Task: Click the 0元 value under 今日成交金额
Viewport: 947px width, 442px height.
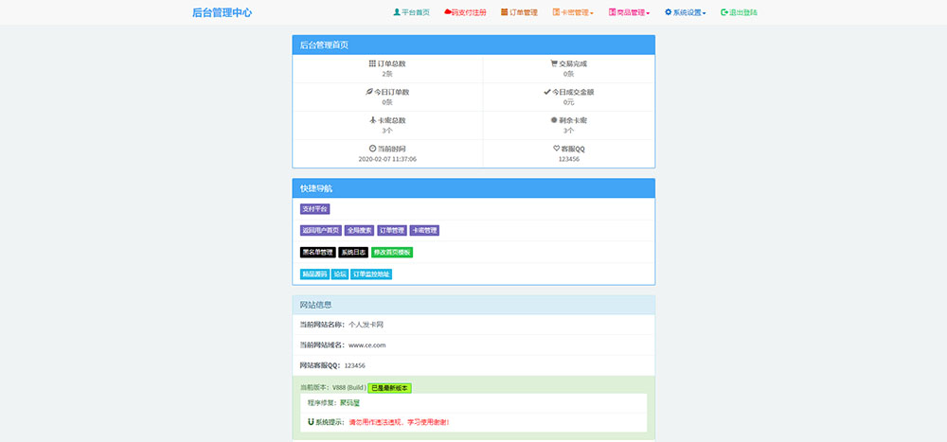Action: pyautogui.click(x=569, y=102)
